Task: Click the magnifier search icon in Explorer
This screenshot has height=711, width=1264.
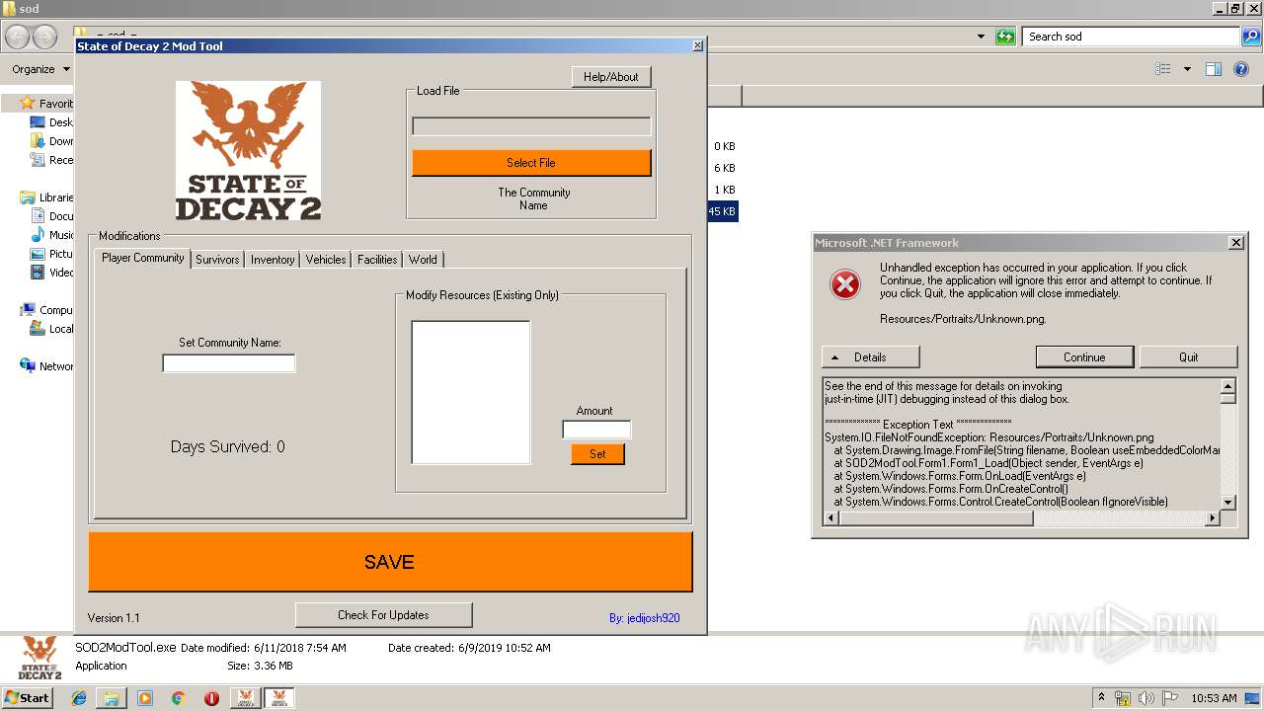Action: click(x=1251, y=37)
